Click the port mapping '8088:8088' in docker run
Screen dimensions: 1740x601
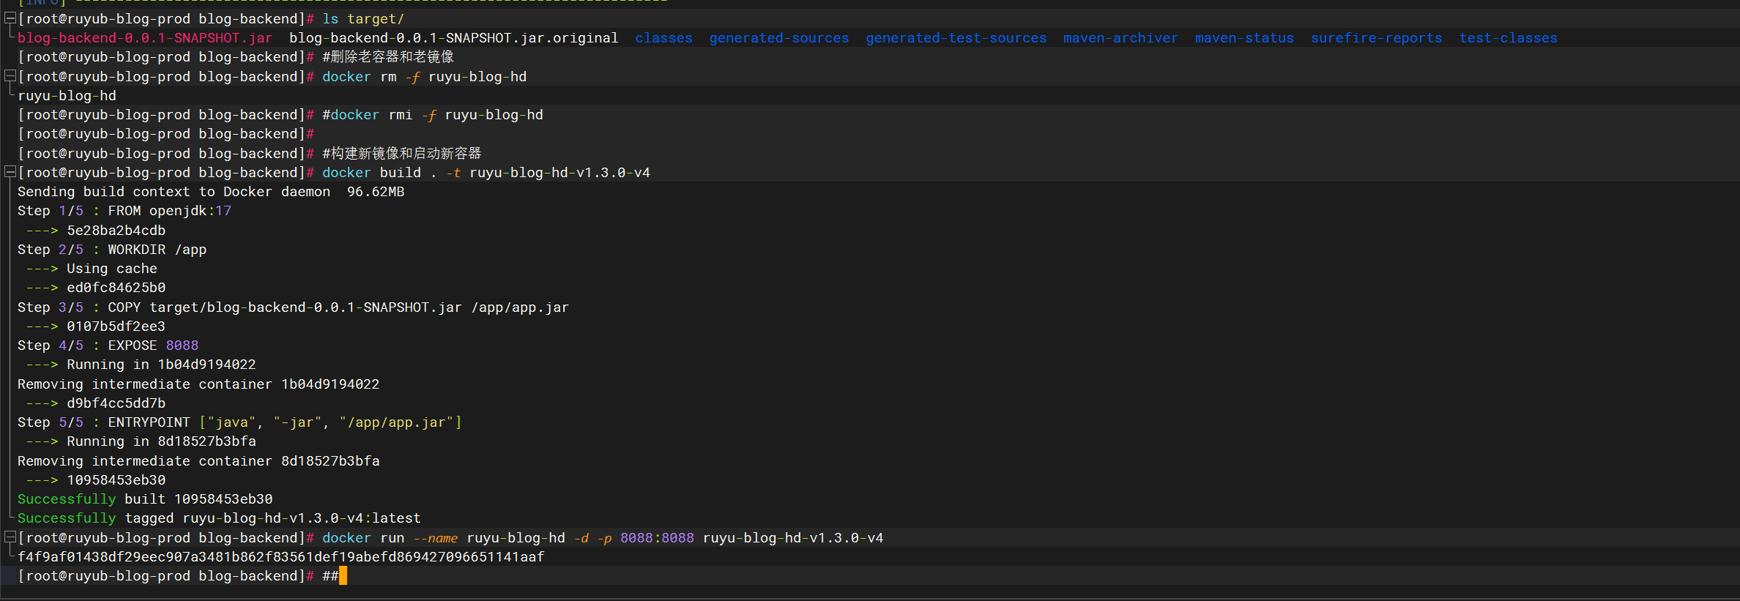click(x=657, y=538)
